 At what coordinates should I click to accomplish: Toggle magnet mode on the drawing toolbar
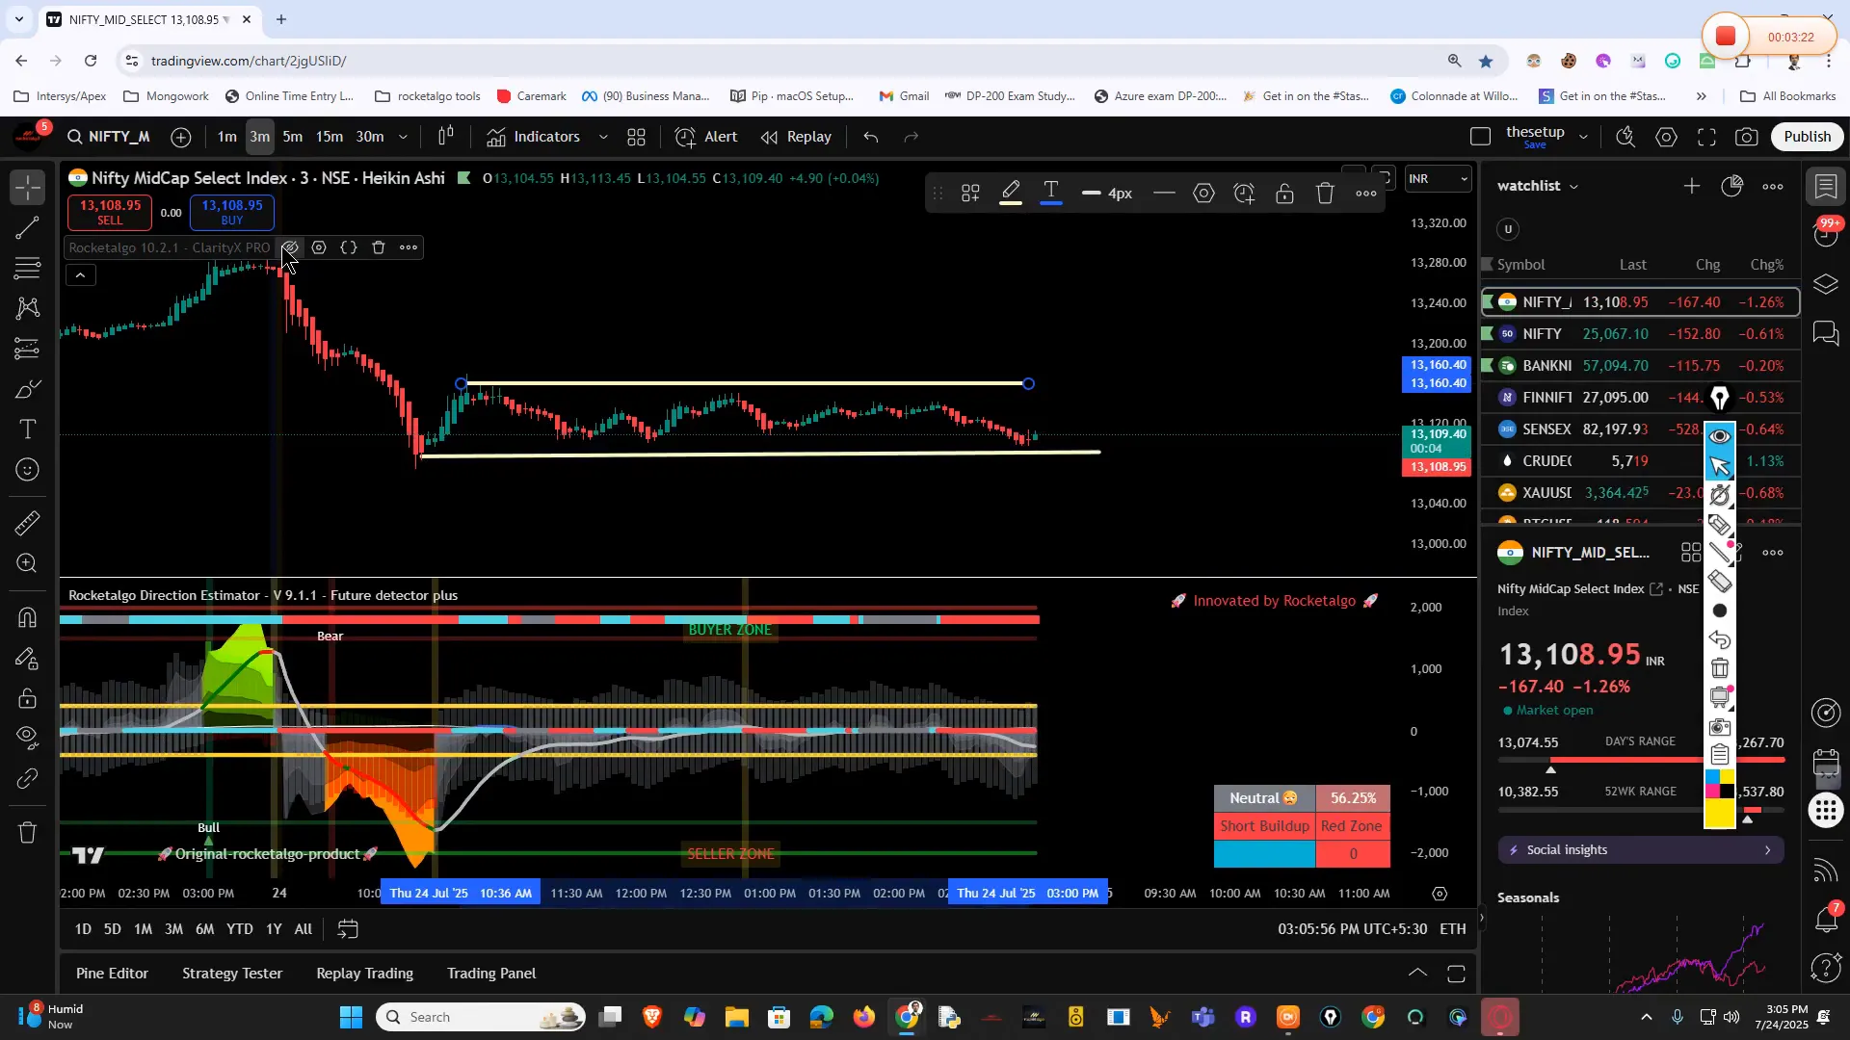28,617
